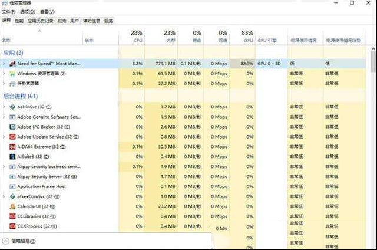The height and width of the screenshot is (250, 377).
Task: Click the Task Manager process icon in Apps list
Action: [12, 84]
